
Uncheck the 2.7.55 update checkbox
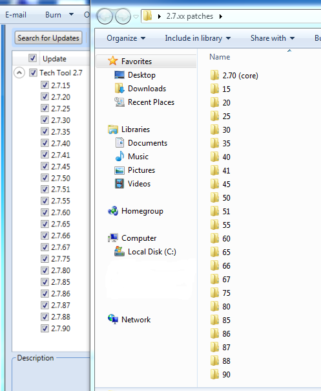click(x=45, y=201)
